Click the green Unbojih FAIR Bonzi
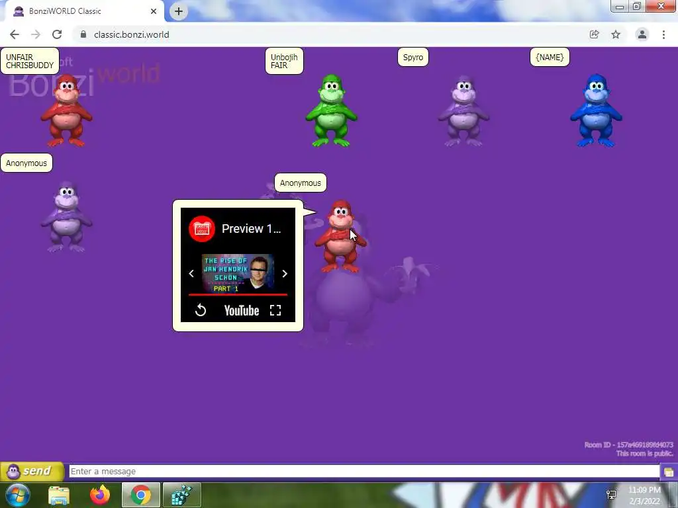 click(331, 110)
